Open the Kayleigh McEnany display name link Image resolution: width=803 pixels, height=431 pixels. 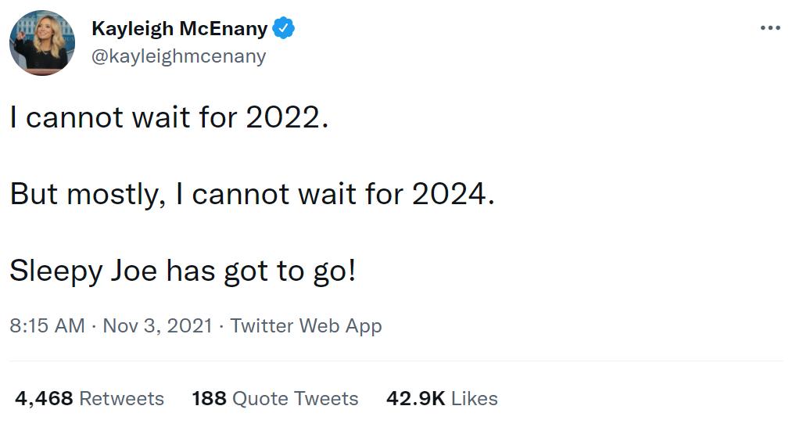click(x=180, y=29)
